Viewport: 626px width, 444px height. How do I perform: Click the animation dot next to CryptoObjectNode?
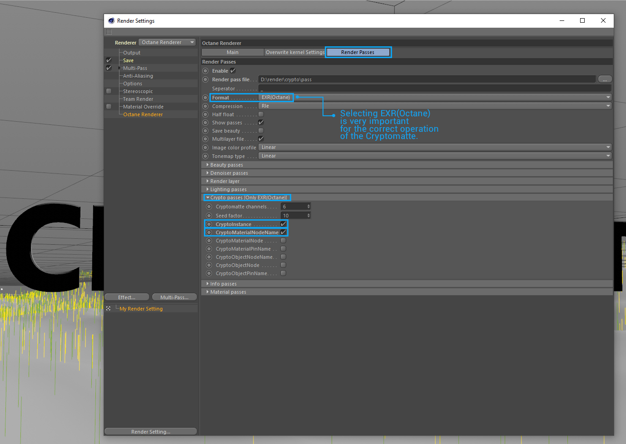tap(209, 265)
